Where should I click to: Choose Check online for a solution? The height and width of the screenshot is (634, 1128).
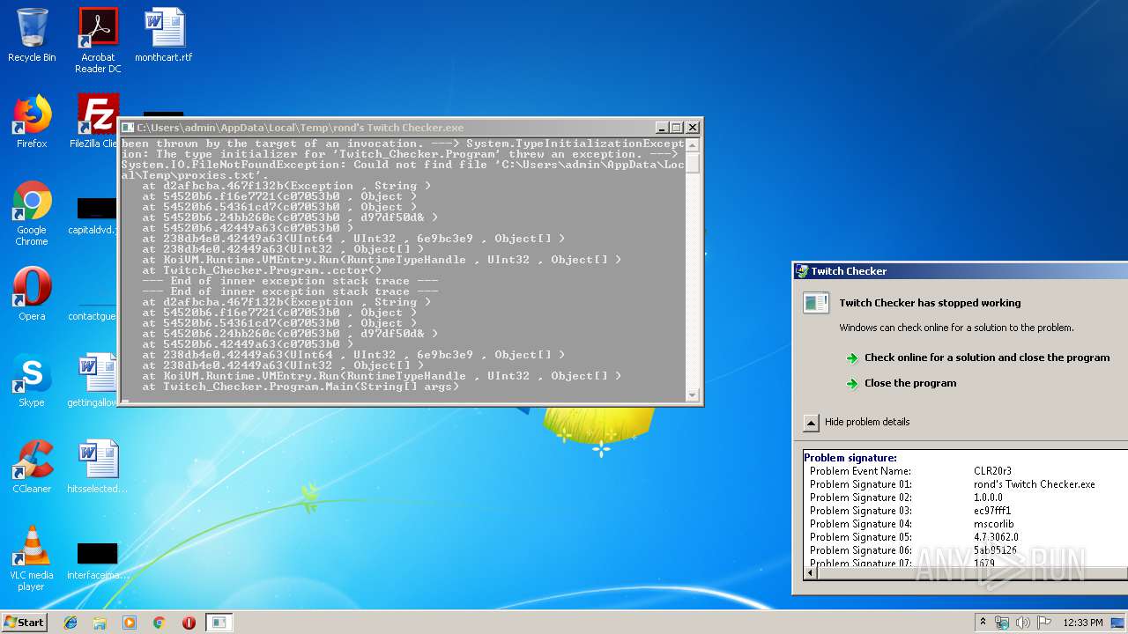(987, 358)
